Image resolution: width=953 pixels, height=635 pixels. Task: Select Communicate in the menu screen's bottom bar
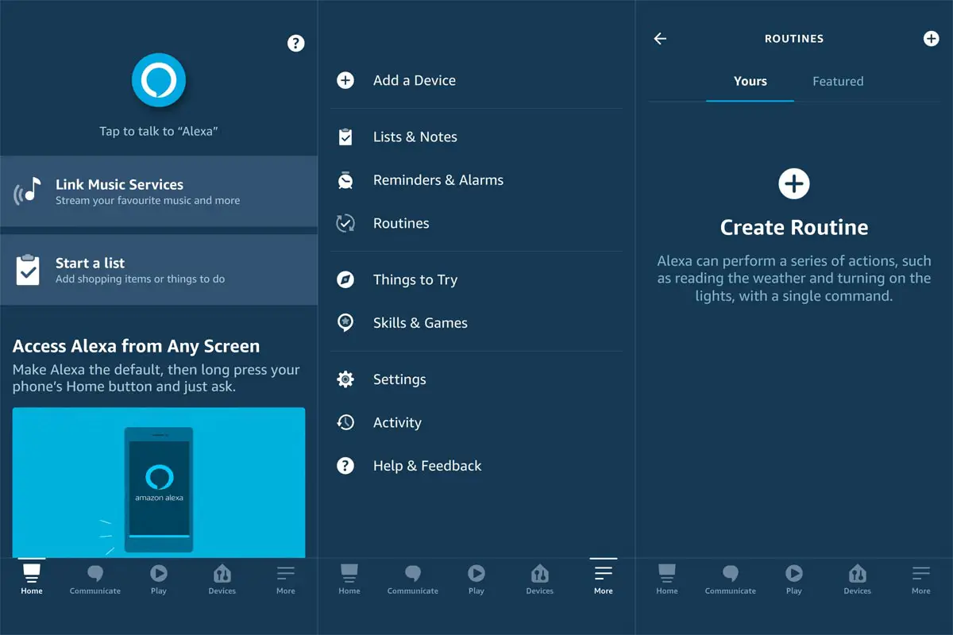(x=413, y=579)
